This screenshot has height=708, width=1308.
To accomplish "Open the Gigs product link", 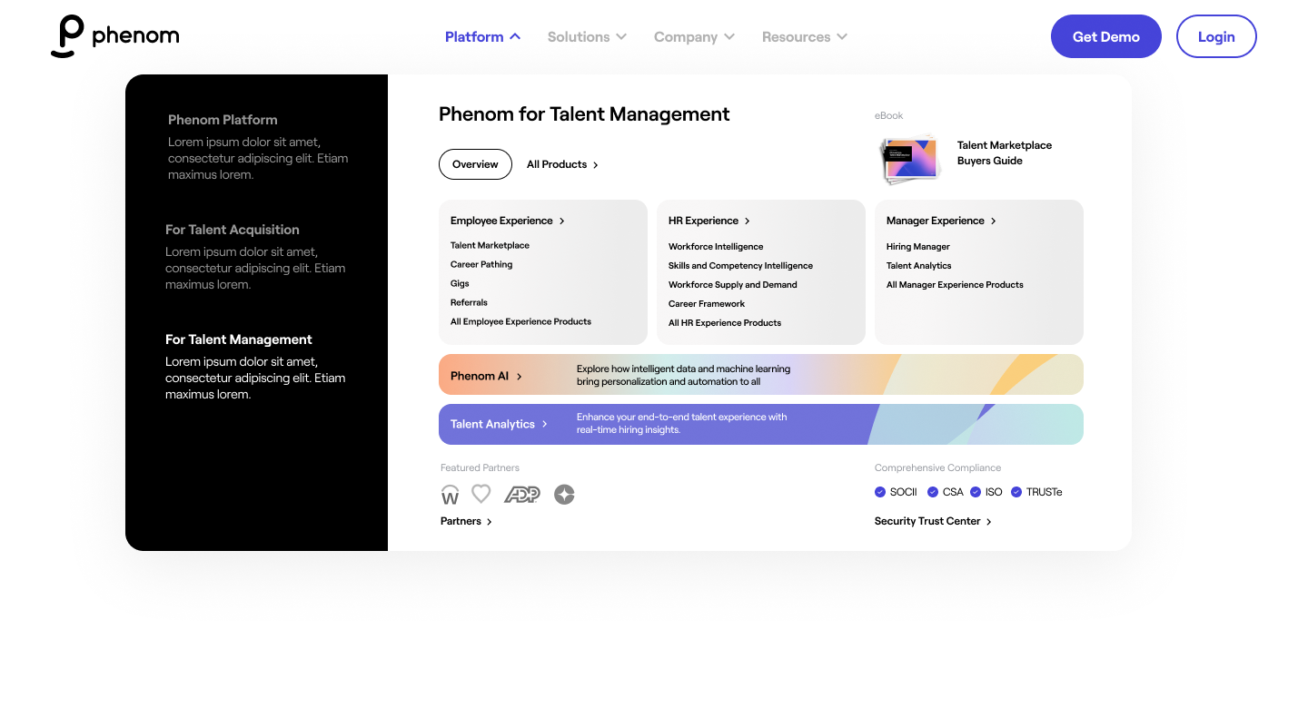I will tap(460, 283).
